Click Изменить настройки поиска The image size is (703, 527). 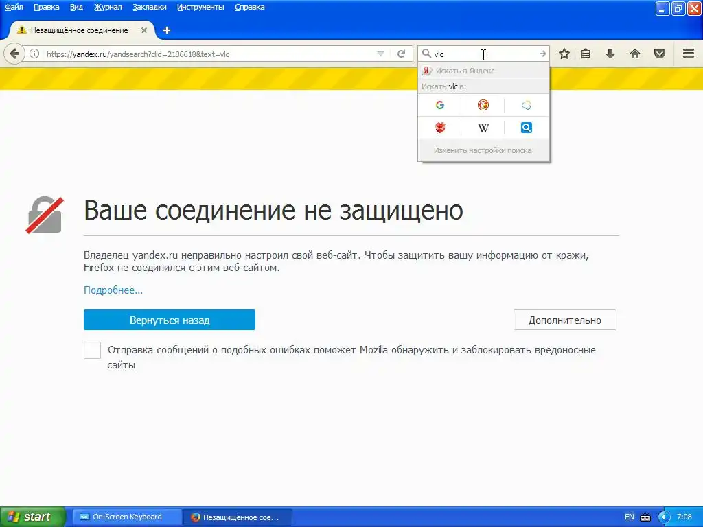pyautogui.click(x=483, y=150)
